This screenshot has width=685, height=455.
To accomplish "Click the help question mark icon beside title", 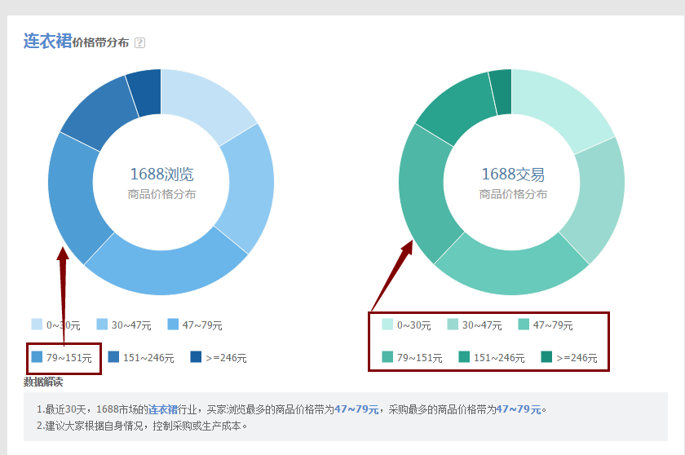I will pyautogui.click(x=139, y=43).
